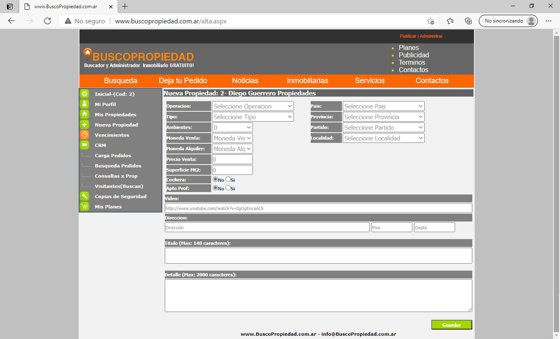The height and width of the screenshot is (339, 560).
Task: Select Cochera No radio button
Action: (215, 179)
